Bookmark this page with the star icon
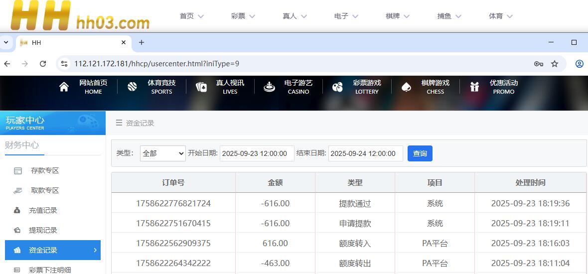This screenshot has width=588, height=274. [555, 64]
